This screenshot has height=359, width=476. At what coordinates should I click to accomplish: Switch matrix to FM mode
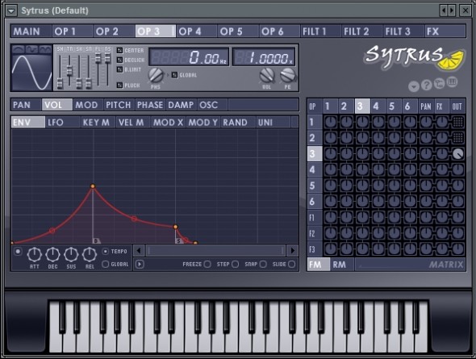pos(319,265)
